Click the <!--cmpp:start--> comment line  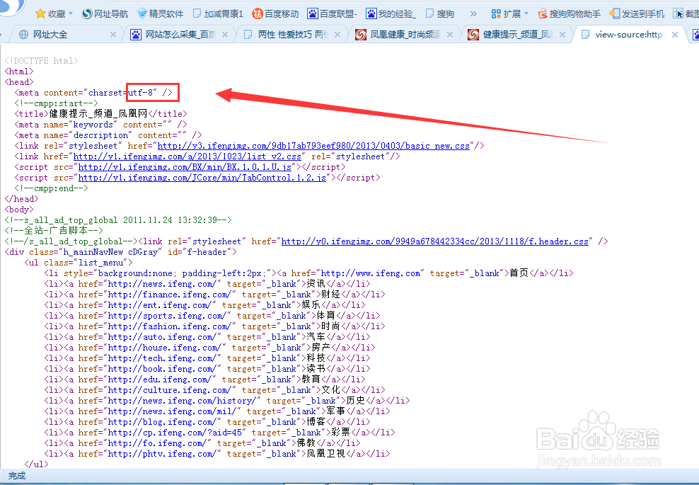coord(56,103)
